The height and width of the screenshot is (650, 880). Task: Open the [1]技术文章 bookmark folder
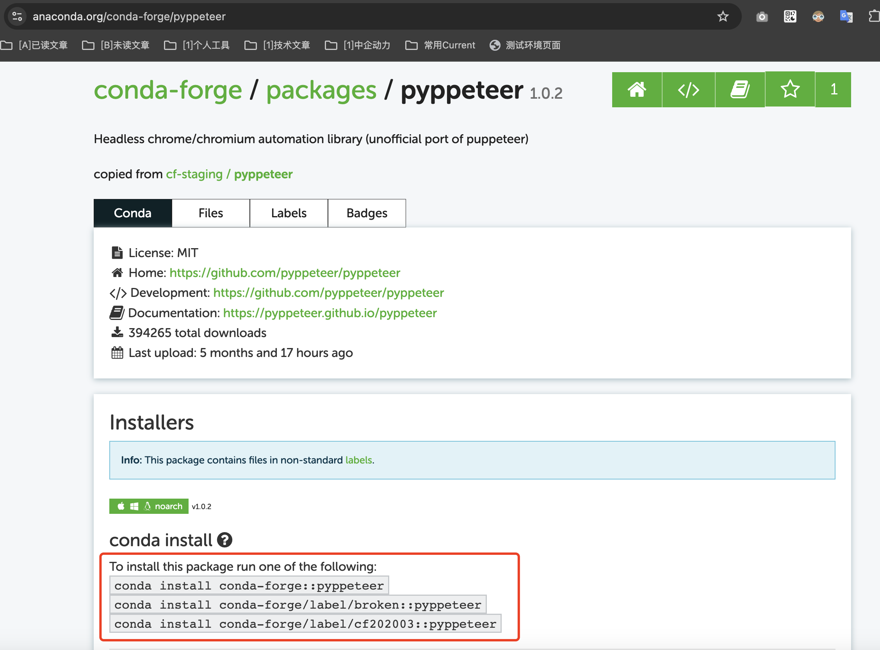277,45
